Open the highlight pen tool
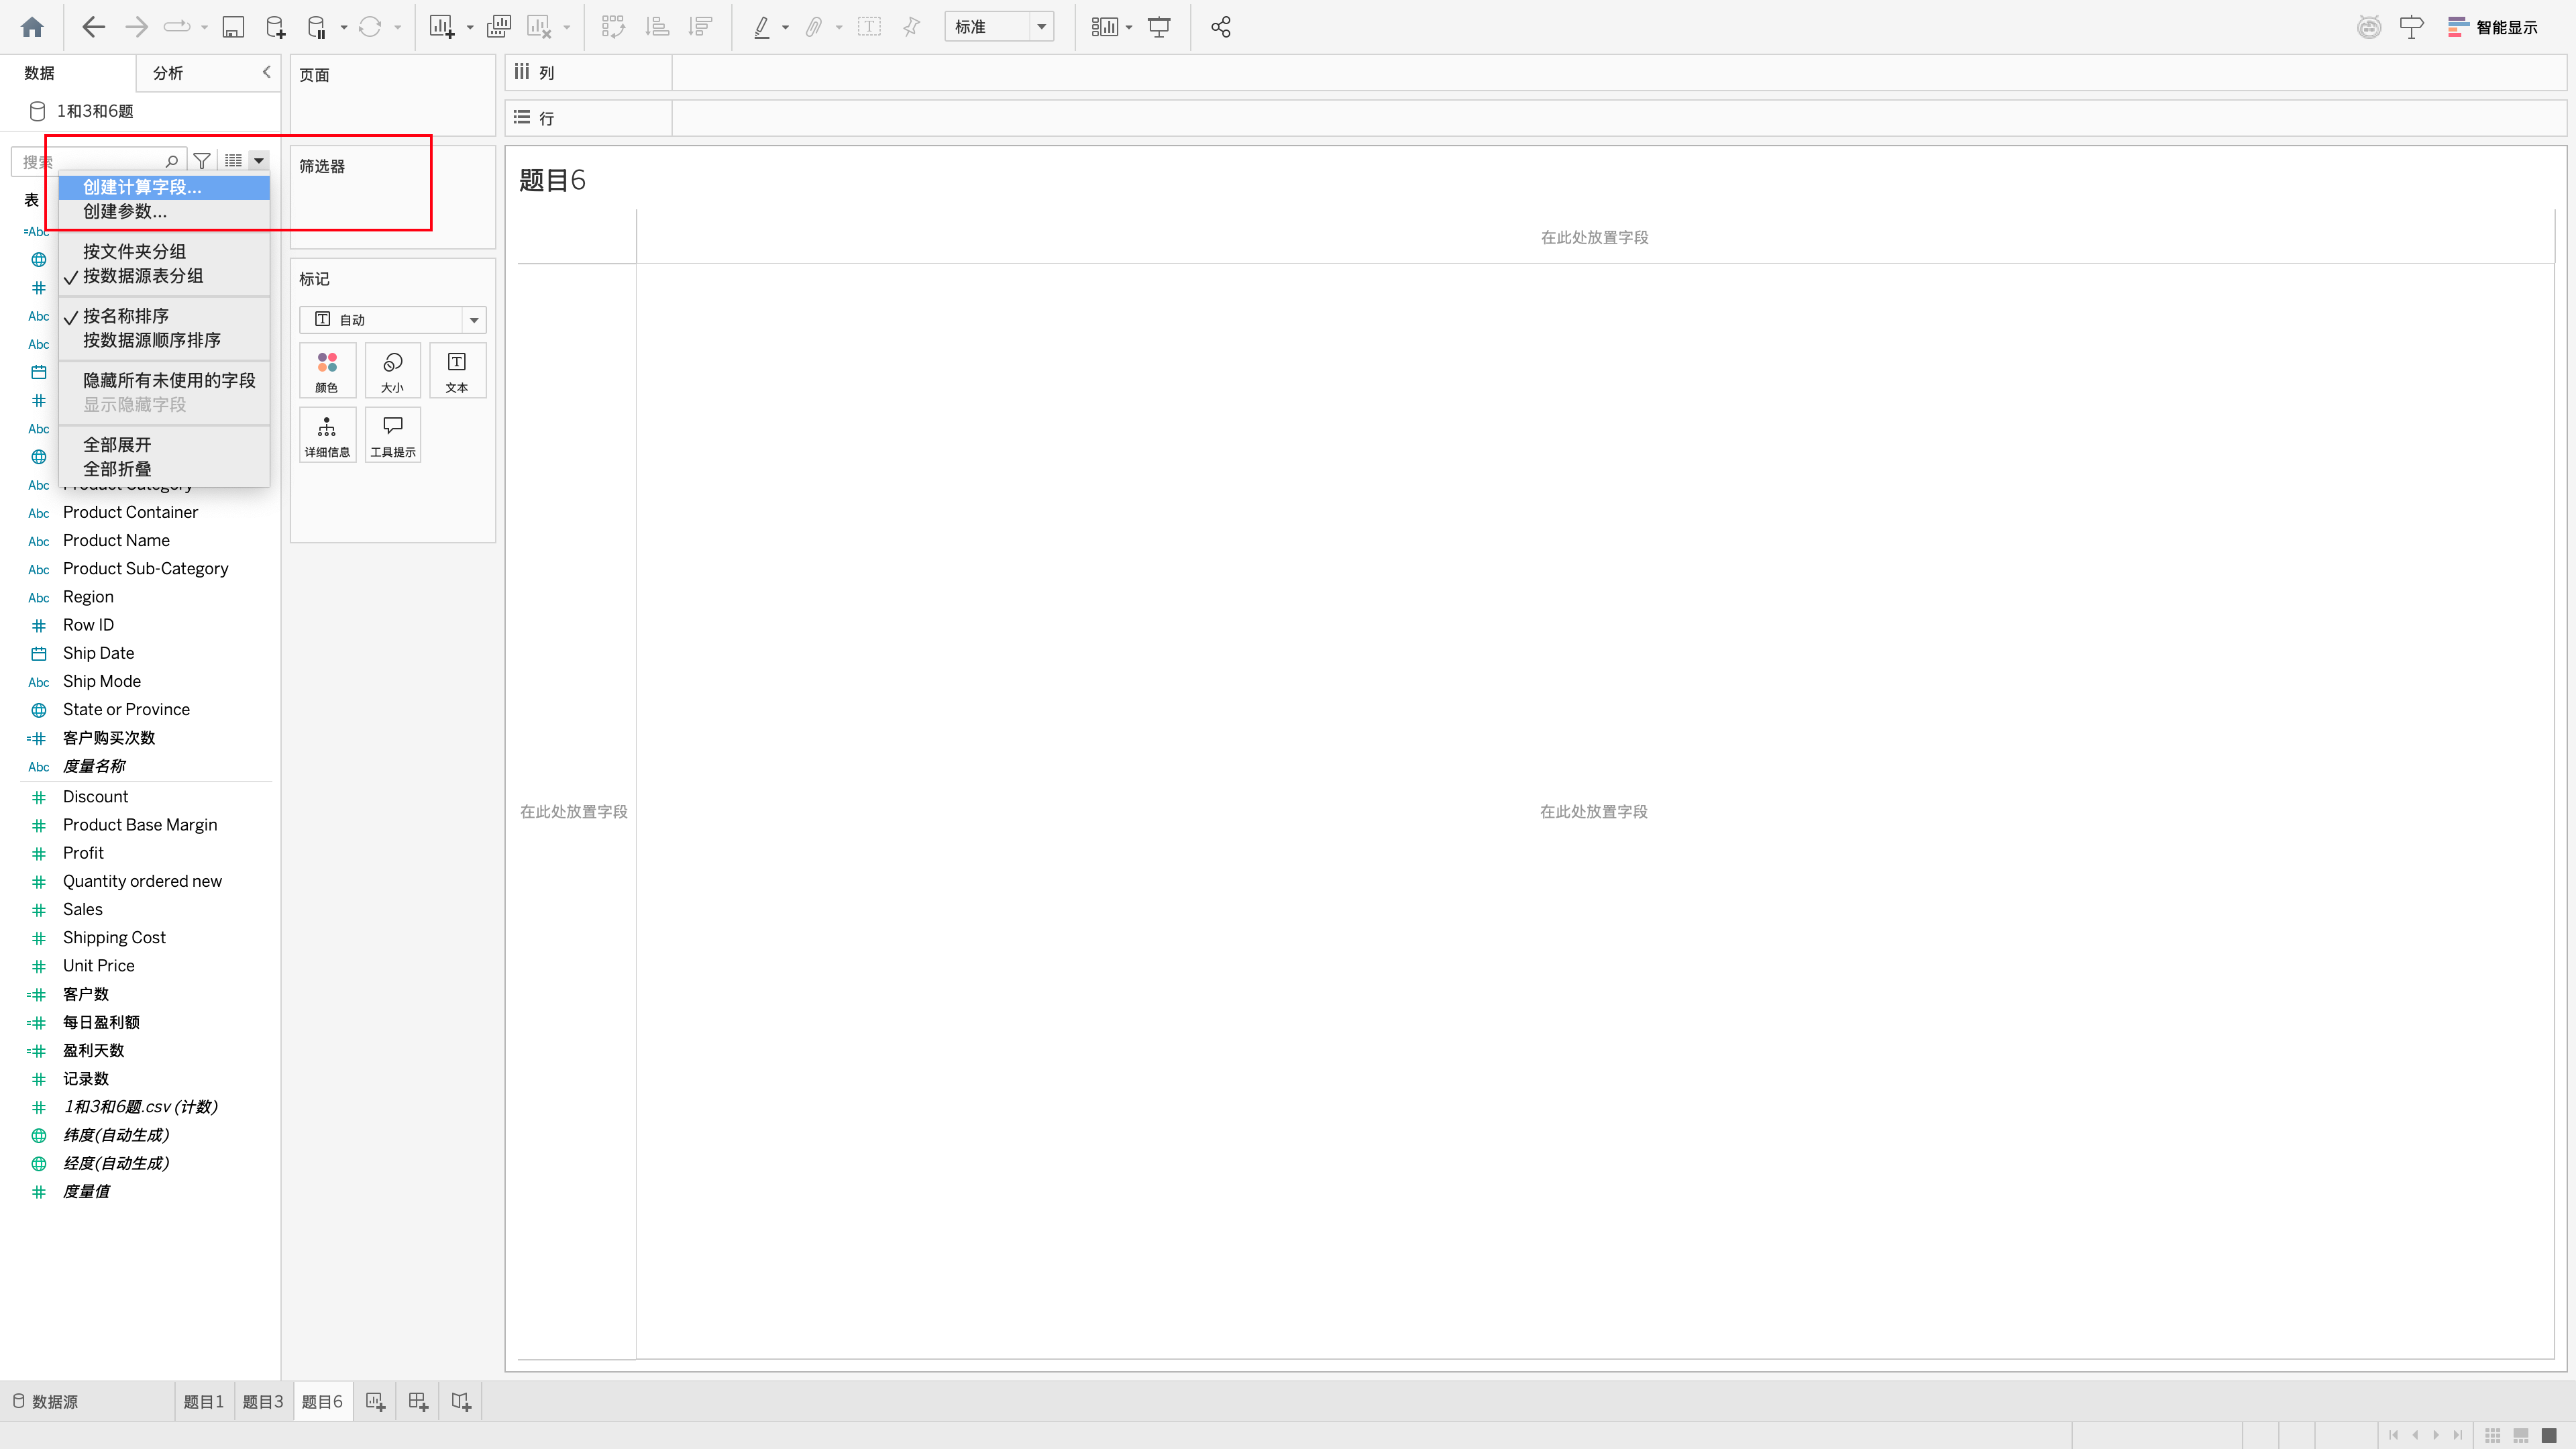The image size is (2576, 1449). tap(762, 27)
